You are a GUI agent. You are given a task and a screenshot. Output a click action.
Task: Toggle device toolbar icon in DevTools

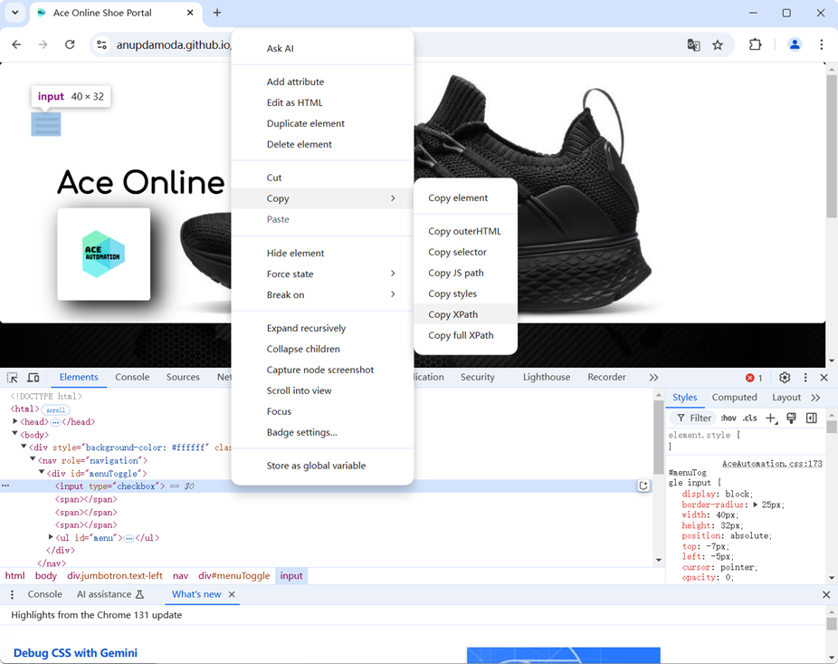pyautogui.click(x=33, y=377)
